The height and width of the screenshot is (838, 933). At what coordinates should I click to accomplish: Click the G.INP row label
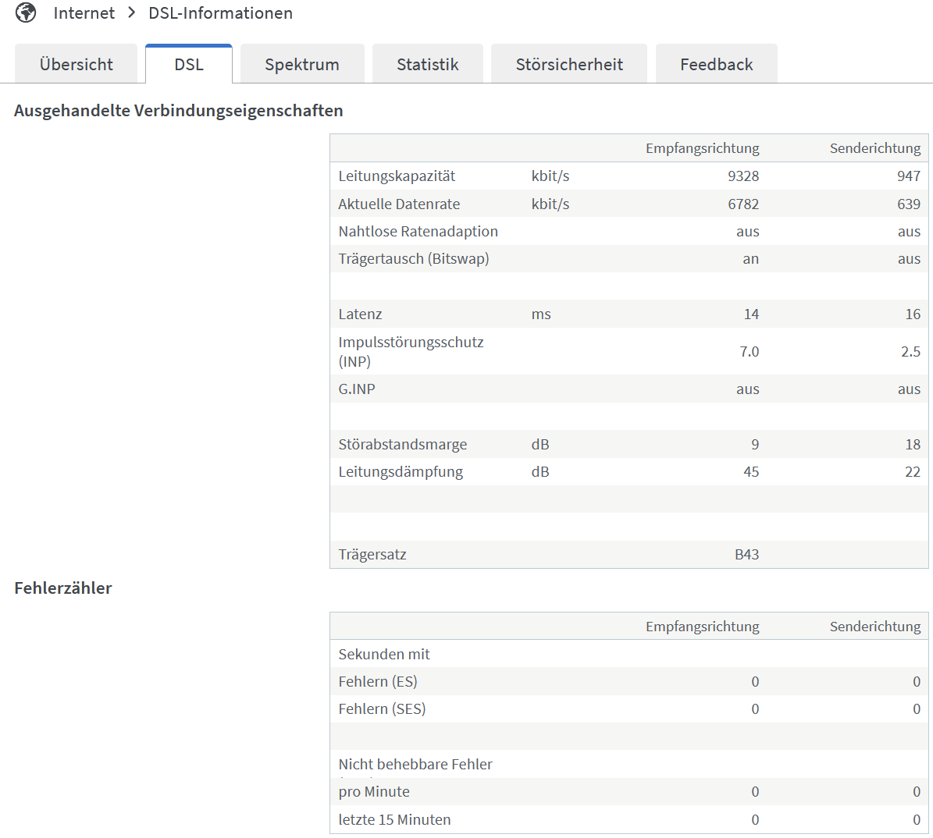pyautogui.click(x=357, y=389)
